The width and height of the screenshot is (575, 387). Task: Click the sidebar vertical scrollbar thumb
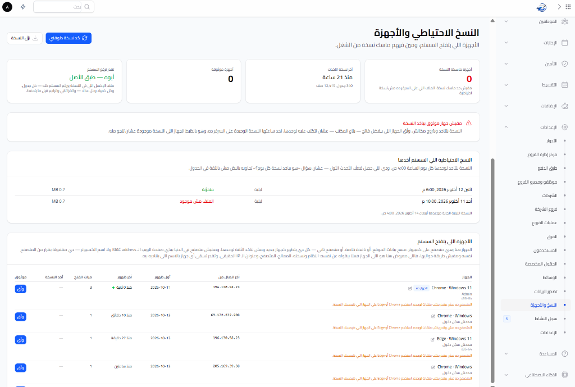[x=492, y=270]
